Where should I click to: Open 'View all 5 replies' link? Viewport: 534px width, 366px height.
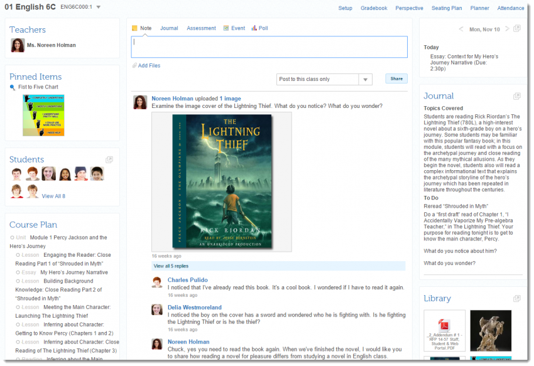pos(172,266)
